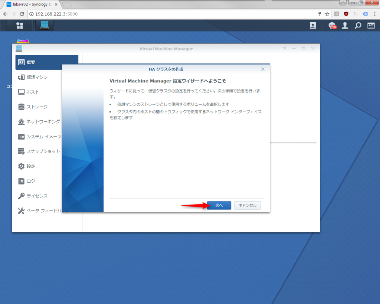
Task: Open the widgets panel icon
Action: (371, 26)
